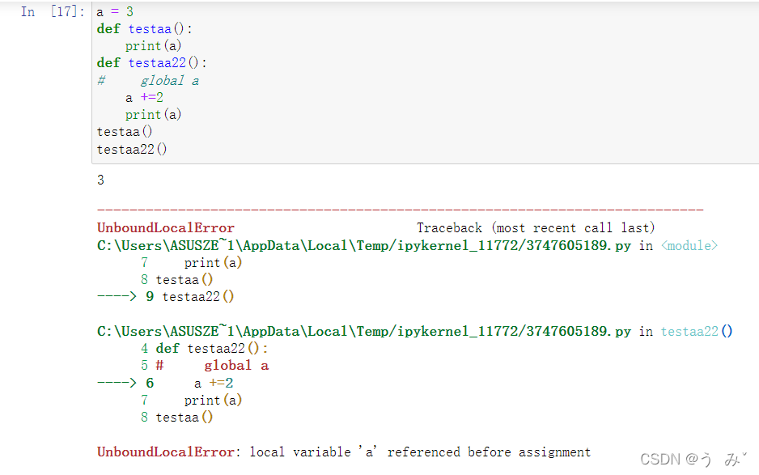
Task: Click the commented '# global a' line in the code cell
Action: coord(147,80)
